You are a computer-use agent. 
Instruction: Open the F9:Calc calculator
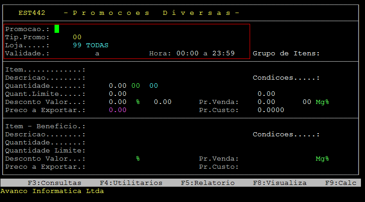(341, 183)
